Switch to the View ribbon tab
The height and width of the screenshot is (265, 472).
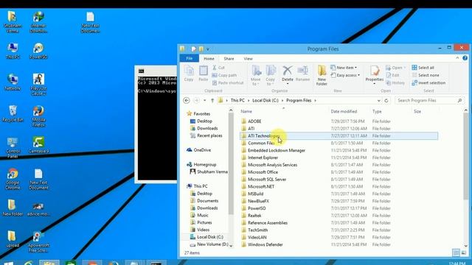[248, 59]
